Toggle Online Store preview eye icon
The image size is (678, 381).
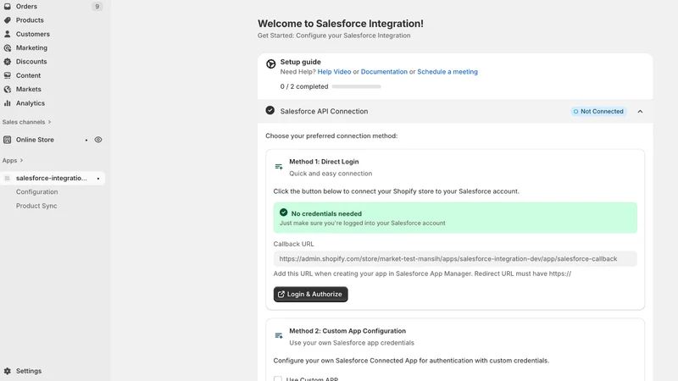pos(98,140)
